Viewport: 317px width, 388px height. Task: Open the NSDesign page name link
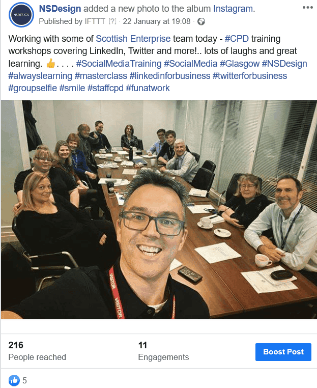[x=60, y=9]
